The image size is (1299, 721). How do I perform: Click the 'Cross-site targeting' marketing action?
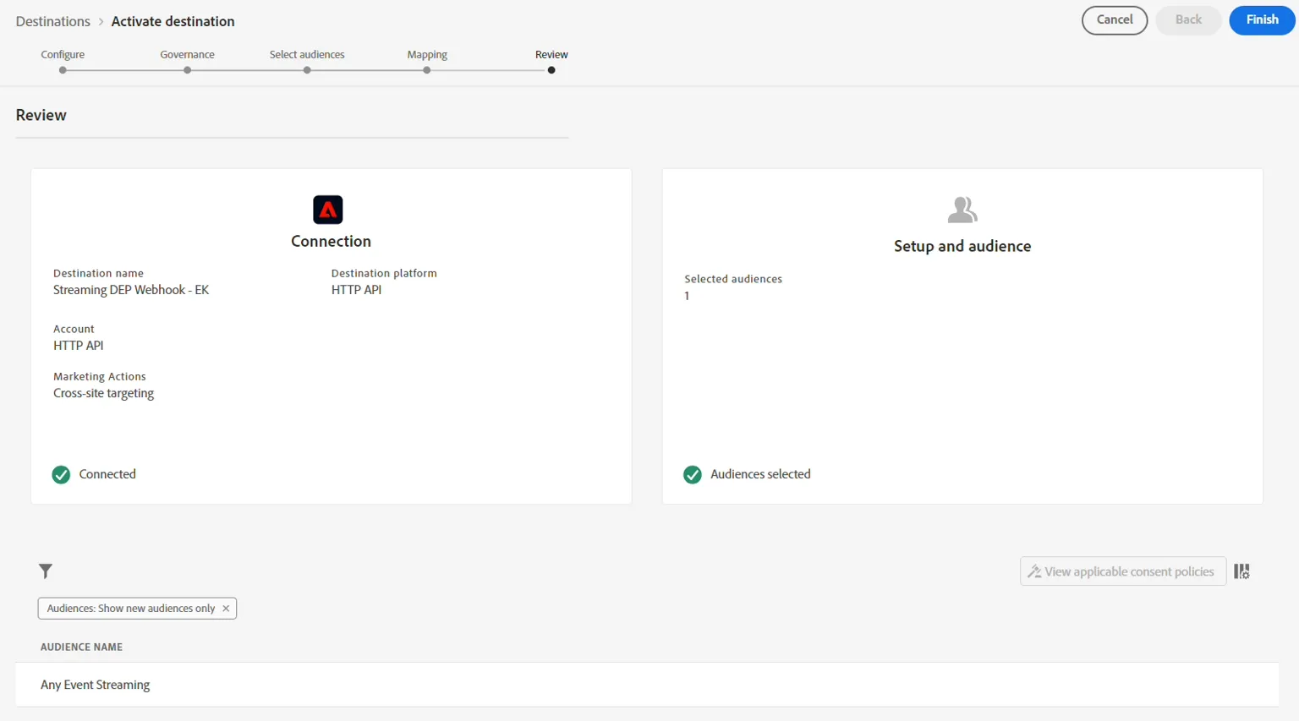coord(104,393)
